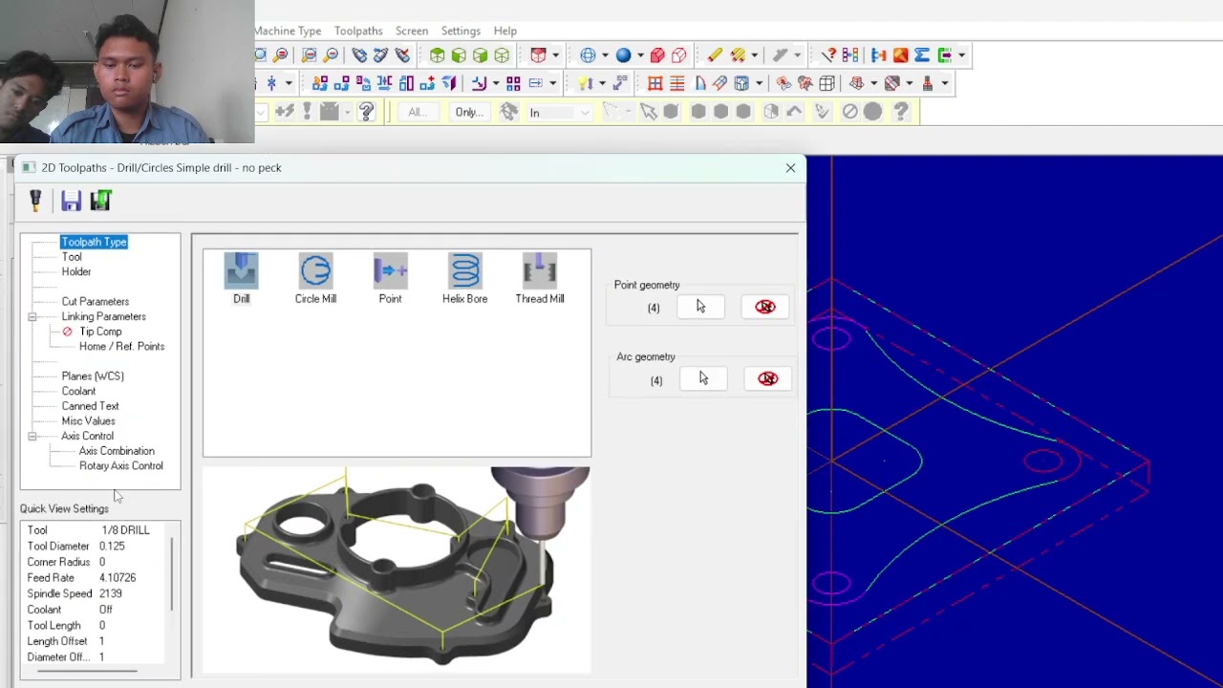Open the In selection combo box
The width and height of the screenshot is (1223, 688).
click(561, 113)
